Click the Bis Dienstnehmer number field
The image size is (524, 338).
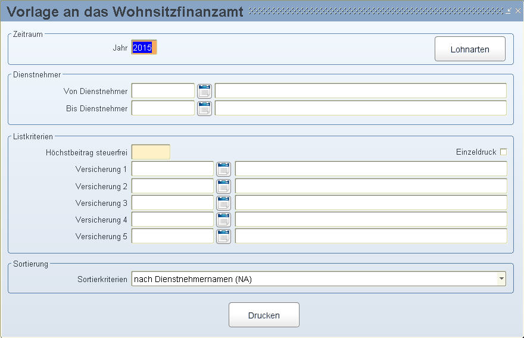(x=163, y=108)
